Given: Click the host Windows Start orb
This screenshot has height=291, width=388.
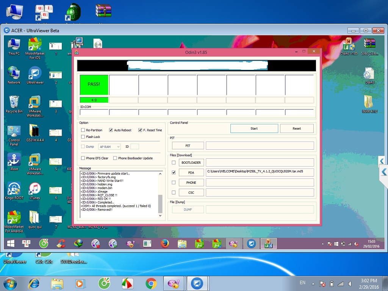Looking at the screenshot, I should (10, 283).
